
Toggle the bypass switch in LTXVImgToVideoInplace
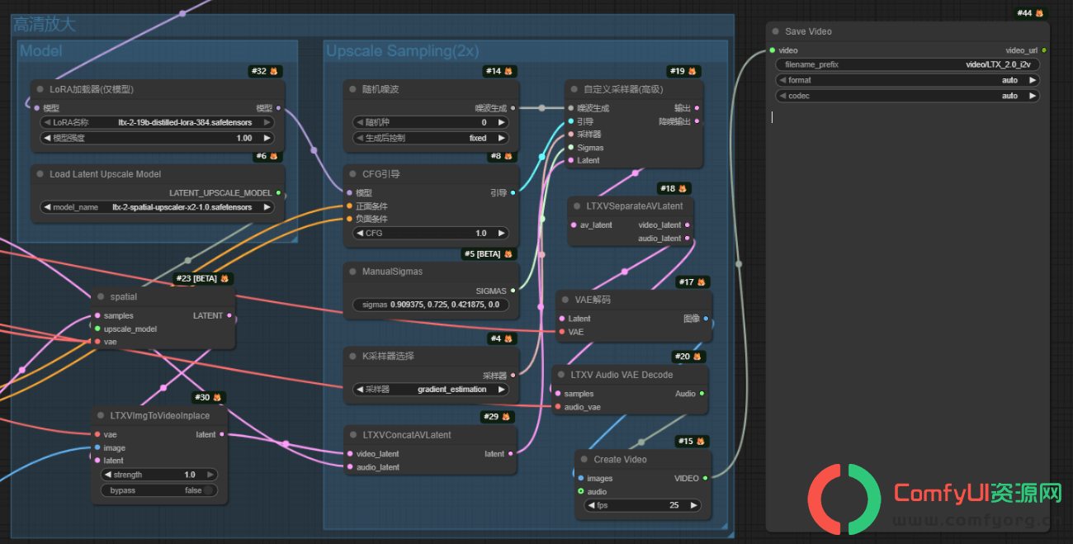coord(210,490)
